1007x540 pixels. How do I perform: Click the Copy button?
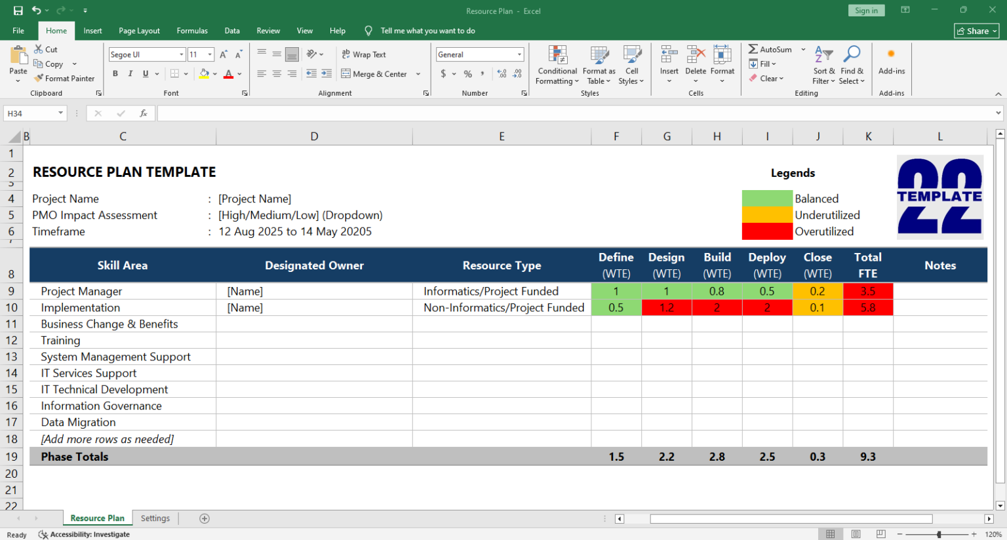point(49,64)
